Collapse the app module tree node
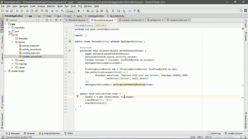Screen dimensions: 248x139 [x=6, y=24]
